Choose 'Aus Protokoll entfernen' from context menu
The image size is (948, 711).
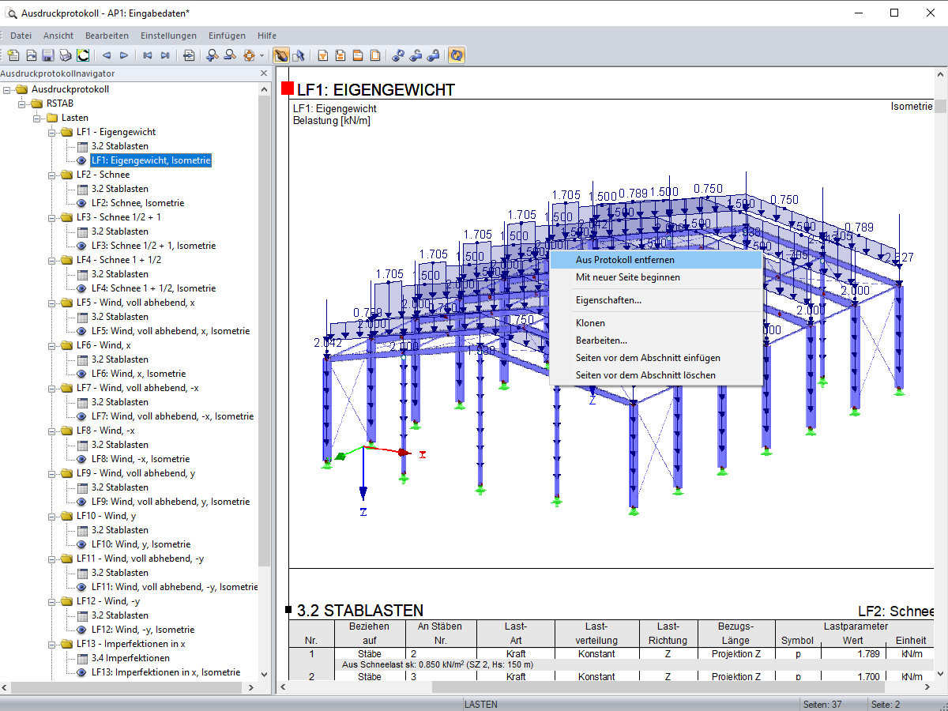[625, 260]
